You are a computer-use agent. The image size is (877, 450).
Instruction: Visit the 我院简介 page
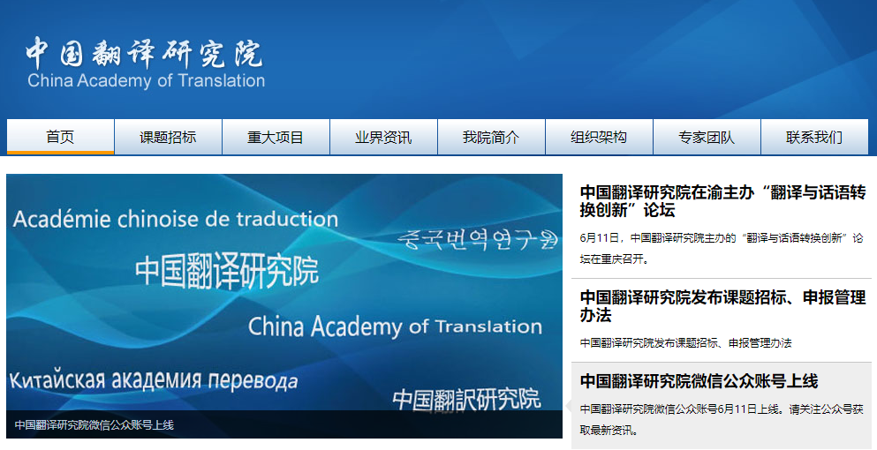(x=491, y=137)
